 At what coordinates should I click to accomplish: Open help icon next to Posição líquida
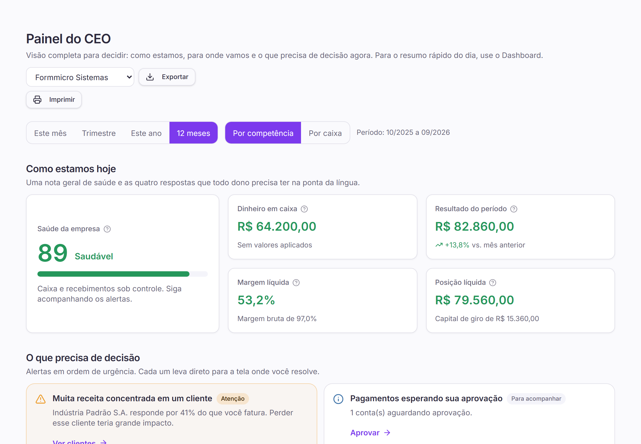[492, 283]
